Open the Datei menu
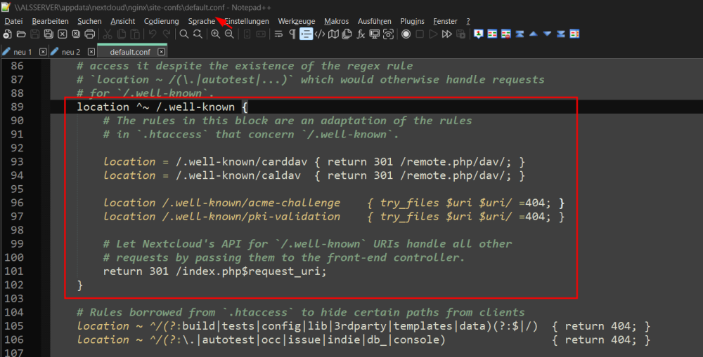Screen dimensions: 703x357 coord(13,21)
